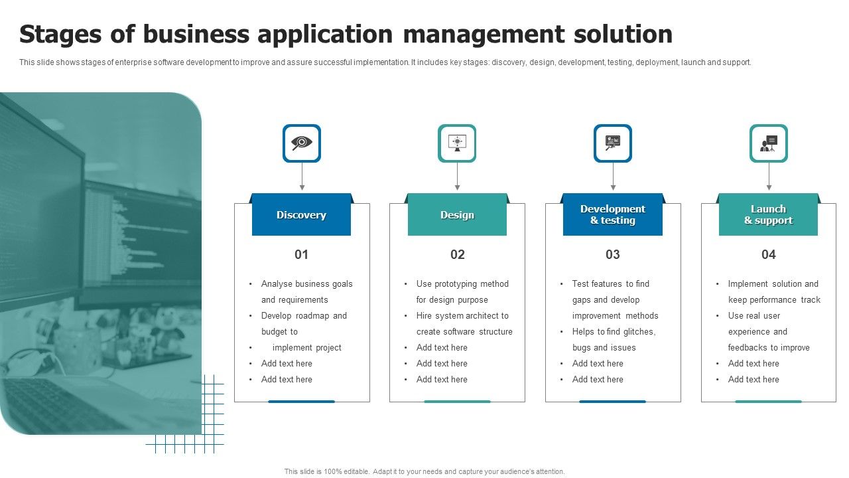Select the 'Add text here' placeholder under Discovery
849x478 pixels.
(288, 363)
